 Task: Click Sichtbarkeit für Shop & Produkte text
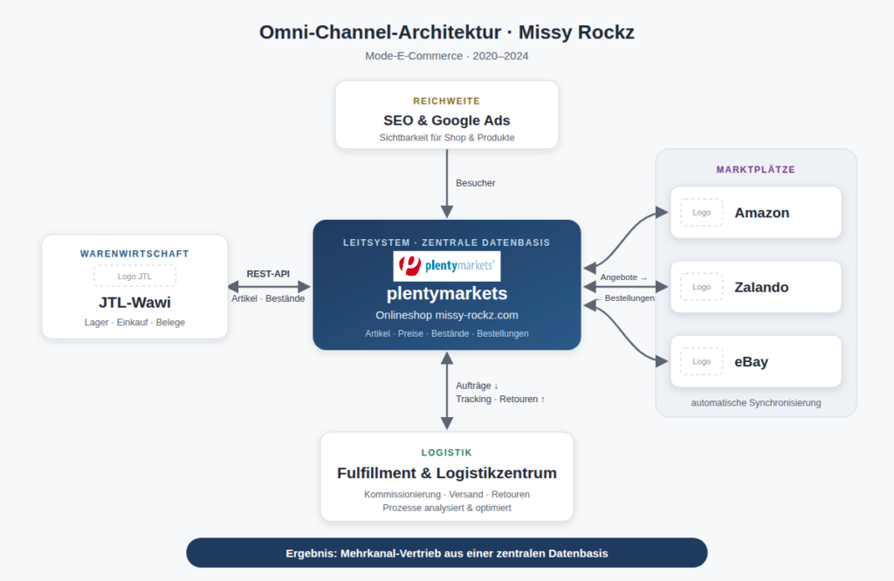coord(446,137)
